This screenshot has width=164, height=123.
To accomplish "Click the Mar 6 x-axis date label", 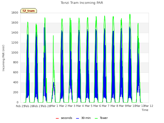I will 97,106.
